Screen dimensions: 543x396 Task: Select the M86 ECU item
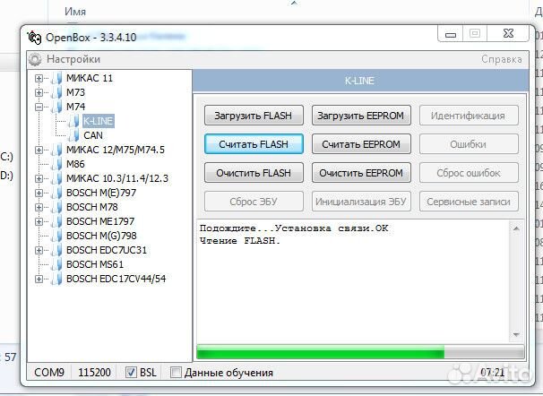75,164
